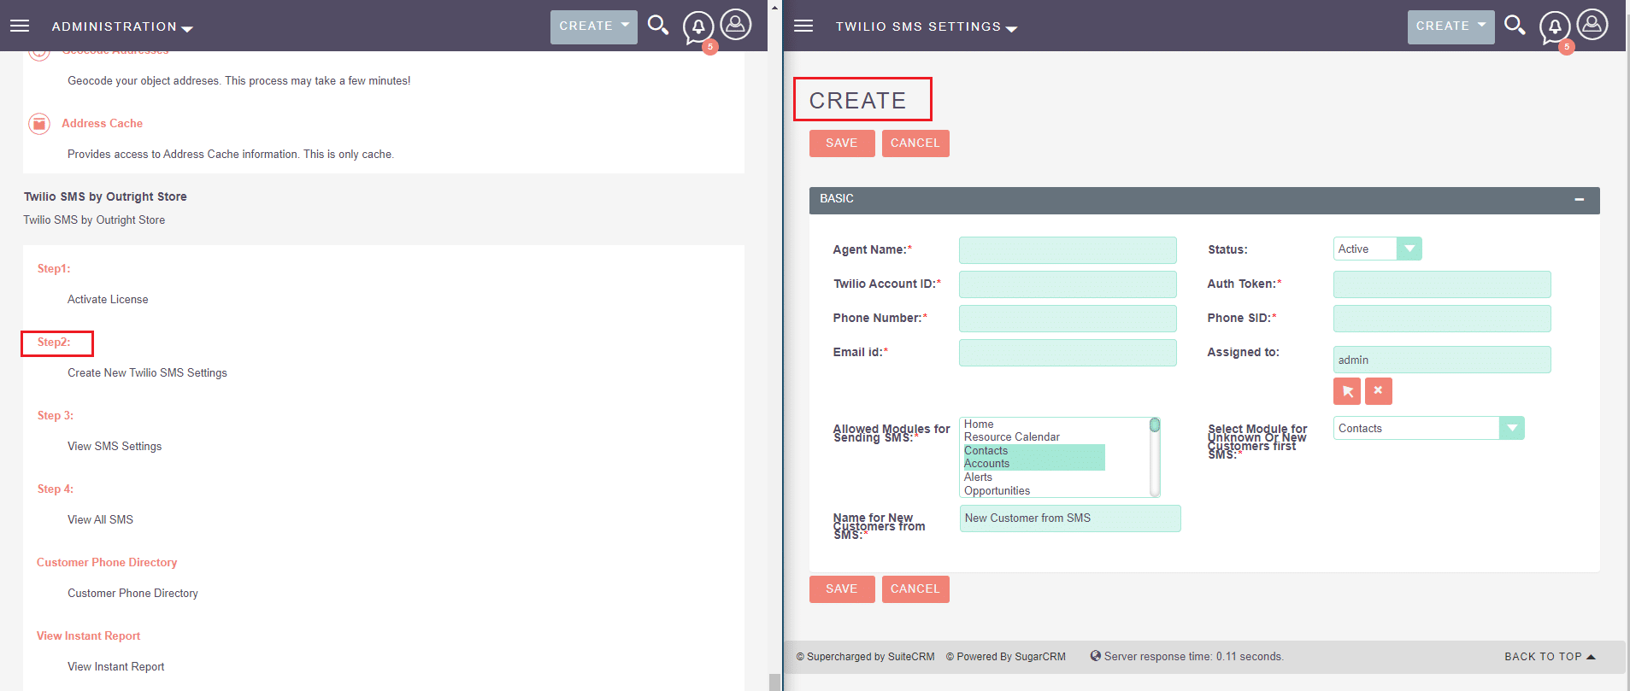Open notifications bell in Twilio SMS Settings window
1630x691 pixels.
point(1555,27)
